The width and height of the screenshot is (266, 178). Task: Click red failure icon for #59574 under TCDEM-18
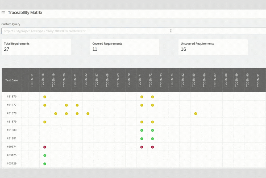click(45, 147)
